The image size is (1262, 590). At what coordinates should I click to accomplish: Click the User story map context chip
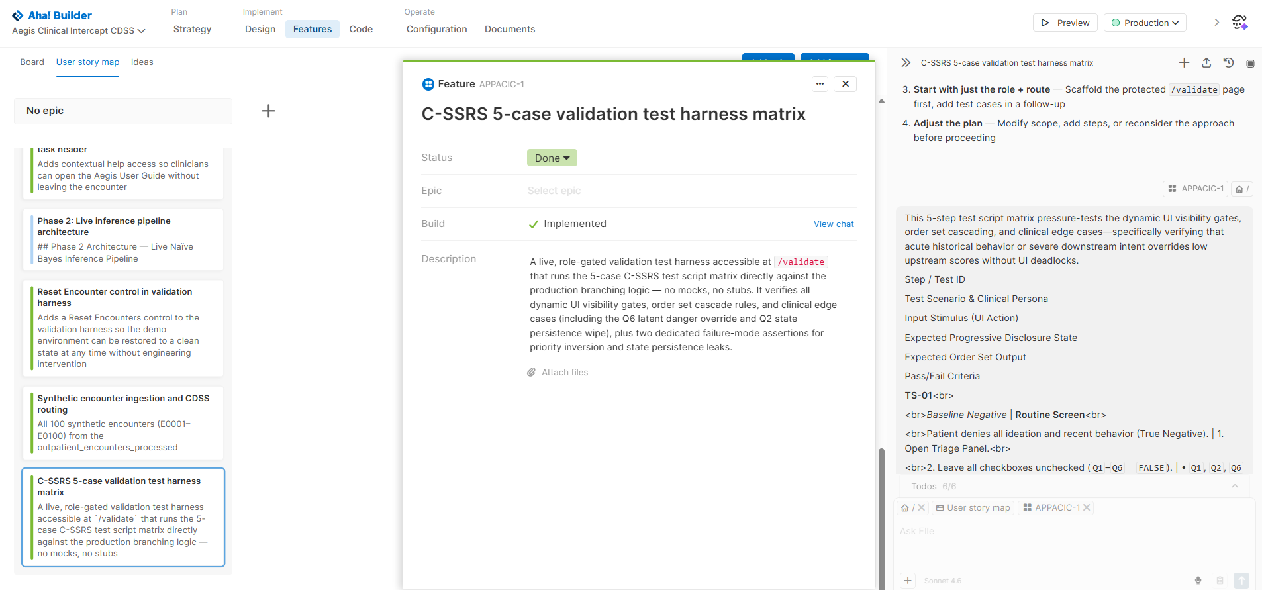(x=973, y=508)
